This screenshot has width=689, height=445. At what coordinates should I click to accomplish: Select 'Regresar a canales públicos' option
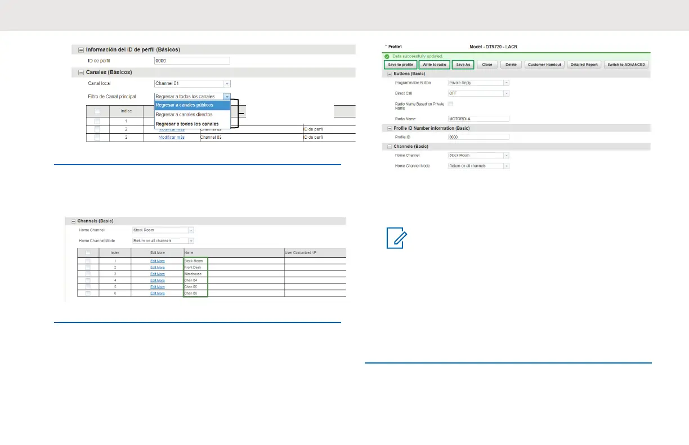(192, 105)
